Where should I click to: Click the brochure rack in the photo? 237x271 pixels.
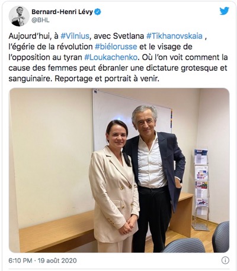point(201,189)
